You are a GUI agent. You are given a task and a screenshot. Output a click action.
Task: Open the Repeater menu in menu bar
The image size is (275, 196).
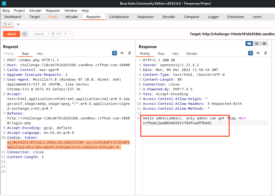53,11
